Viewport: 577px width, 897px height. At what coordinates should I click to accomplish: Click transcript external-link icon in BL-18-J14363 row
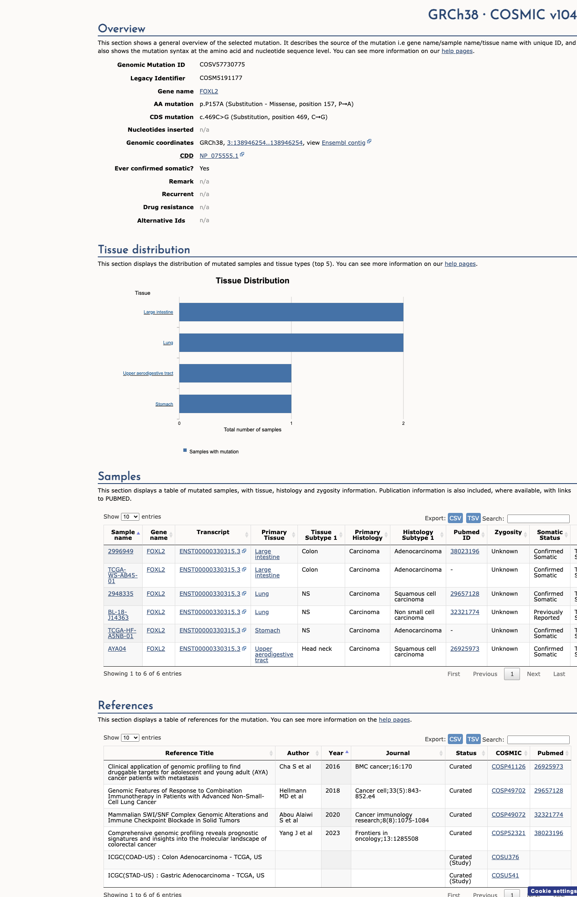coord(244,612)
